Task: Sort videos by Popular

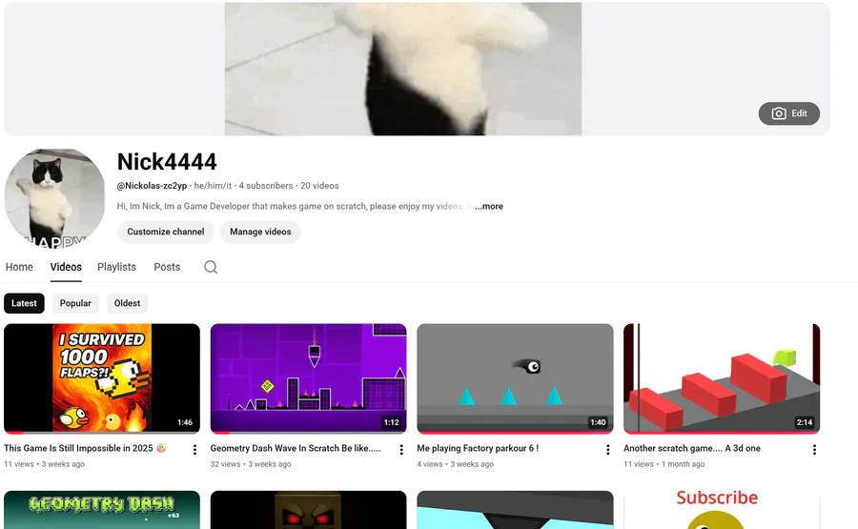Action: [75, 303]
